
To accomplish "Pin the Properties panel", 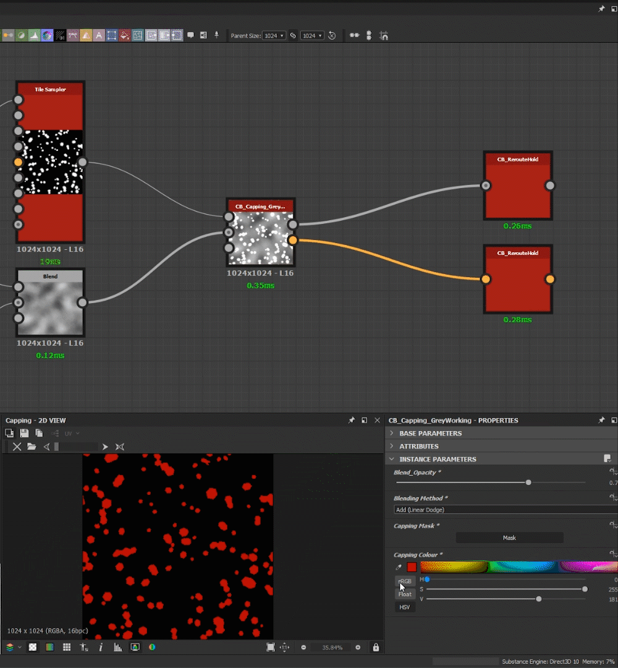I will (x=601, y=421).
